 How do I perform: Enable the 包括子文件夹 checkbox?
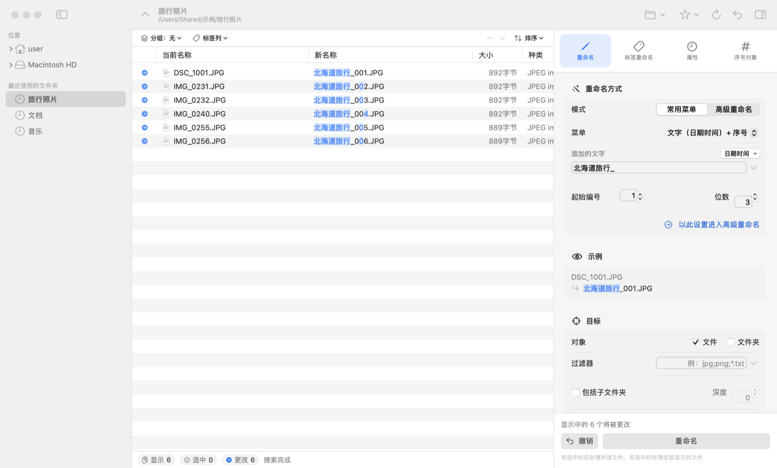[575, 392]
